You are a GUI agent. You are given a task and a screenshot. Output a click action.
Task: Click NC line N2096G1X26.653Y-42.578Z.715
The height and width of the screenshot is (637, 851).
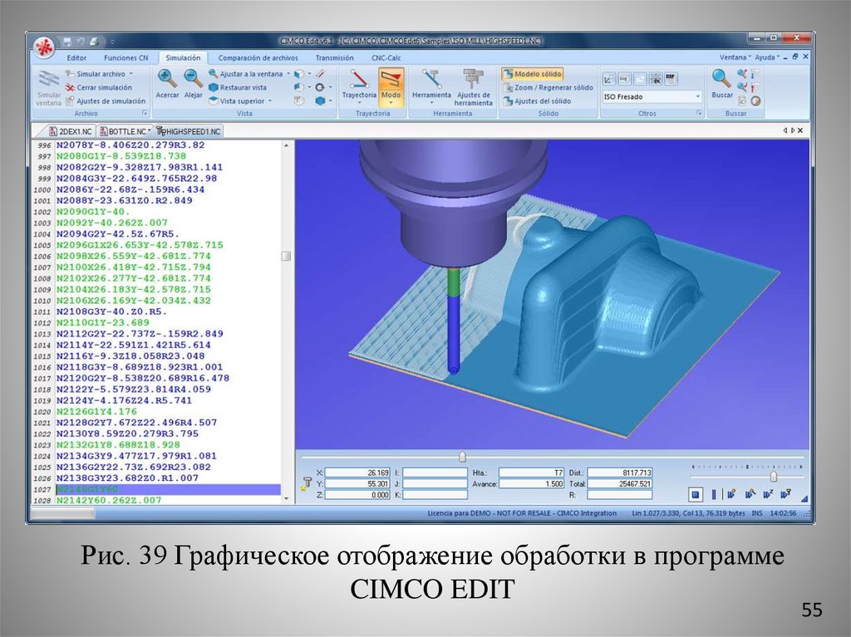140,245
